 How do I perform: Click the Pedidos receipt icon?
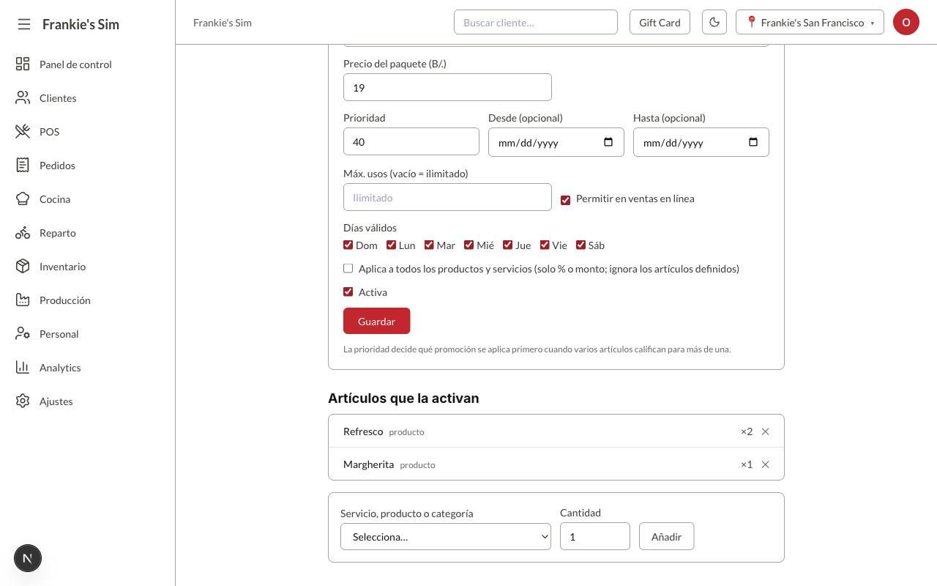click(23, 166)
